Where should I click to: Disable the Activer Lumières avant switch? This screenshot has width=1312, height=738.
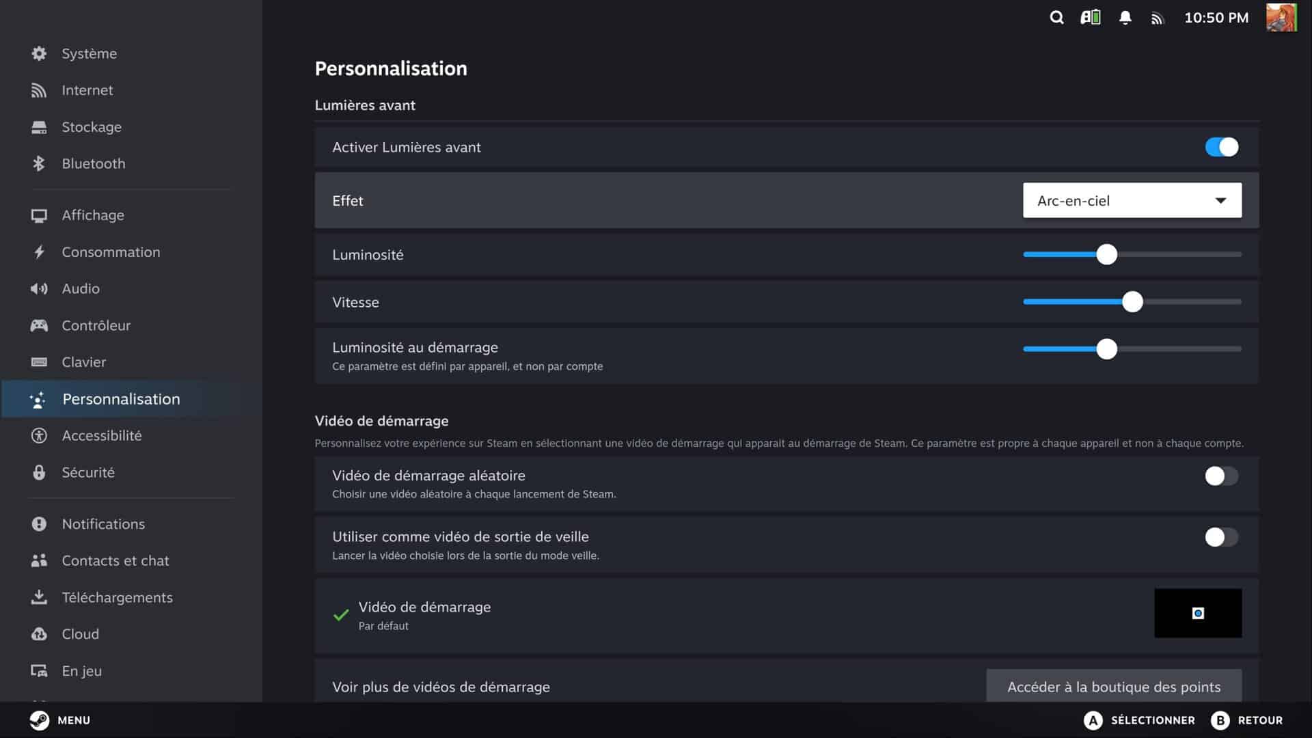coord(1221,147)
